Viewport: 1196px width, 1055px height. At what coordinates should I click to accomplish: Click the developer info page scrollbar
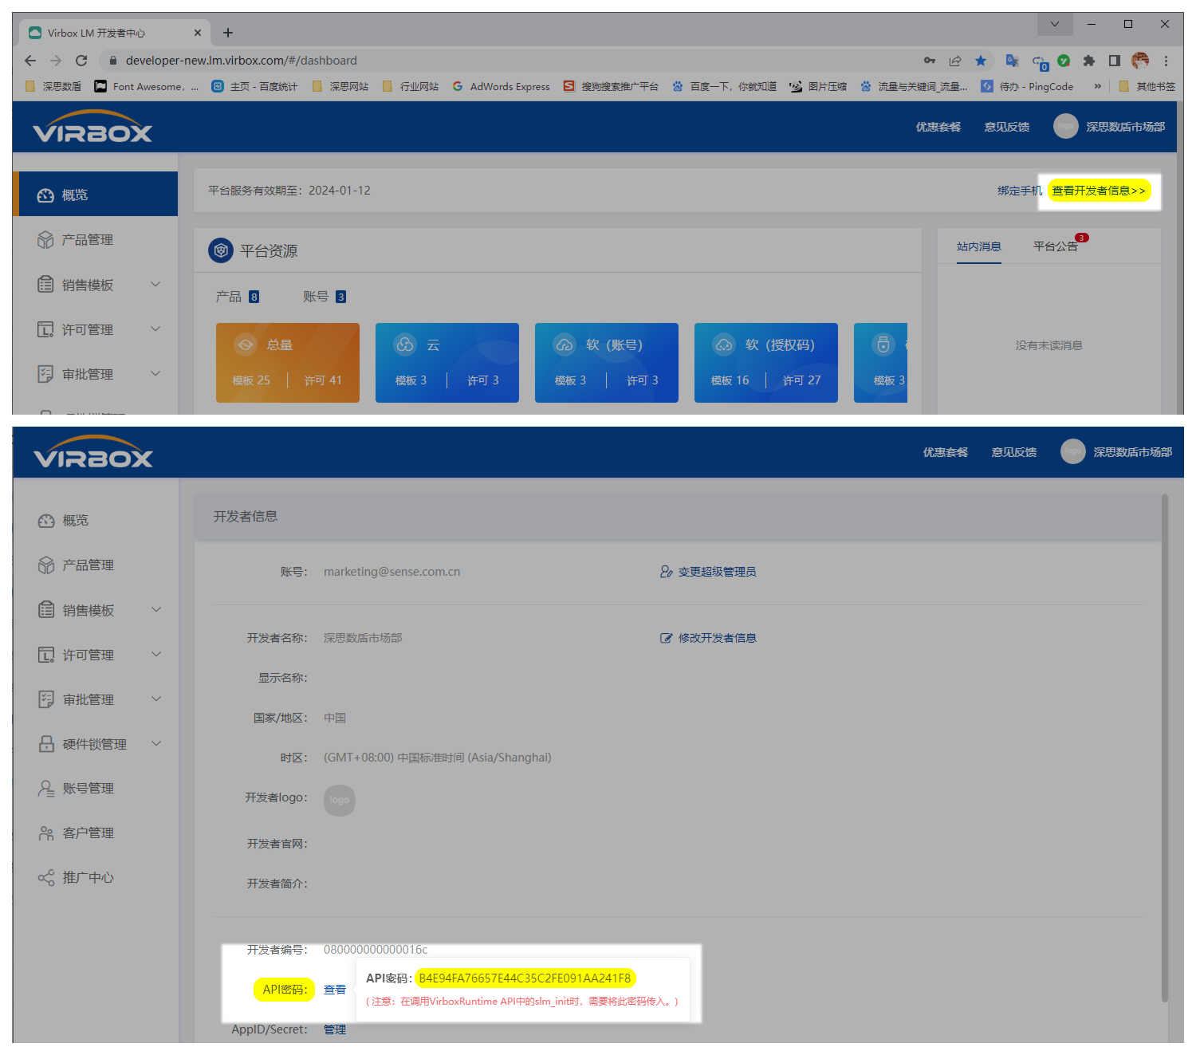[1165, 748]
